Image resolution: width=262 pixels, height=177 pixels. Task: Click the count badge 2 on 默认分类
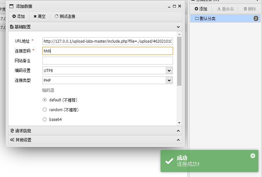point(256,19)
